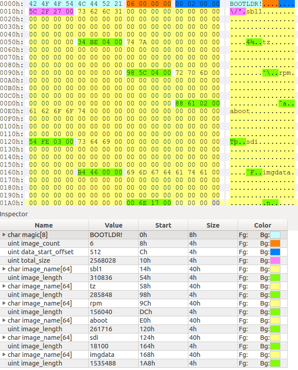The image size is (298, 370).
Task: Click the image_length value 285848
Action: [101, 295]
